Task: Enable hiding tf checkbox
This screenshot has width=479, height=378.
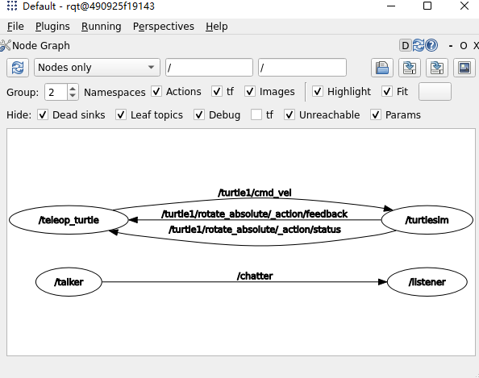Action: point(256,114)
